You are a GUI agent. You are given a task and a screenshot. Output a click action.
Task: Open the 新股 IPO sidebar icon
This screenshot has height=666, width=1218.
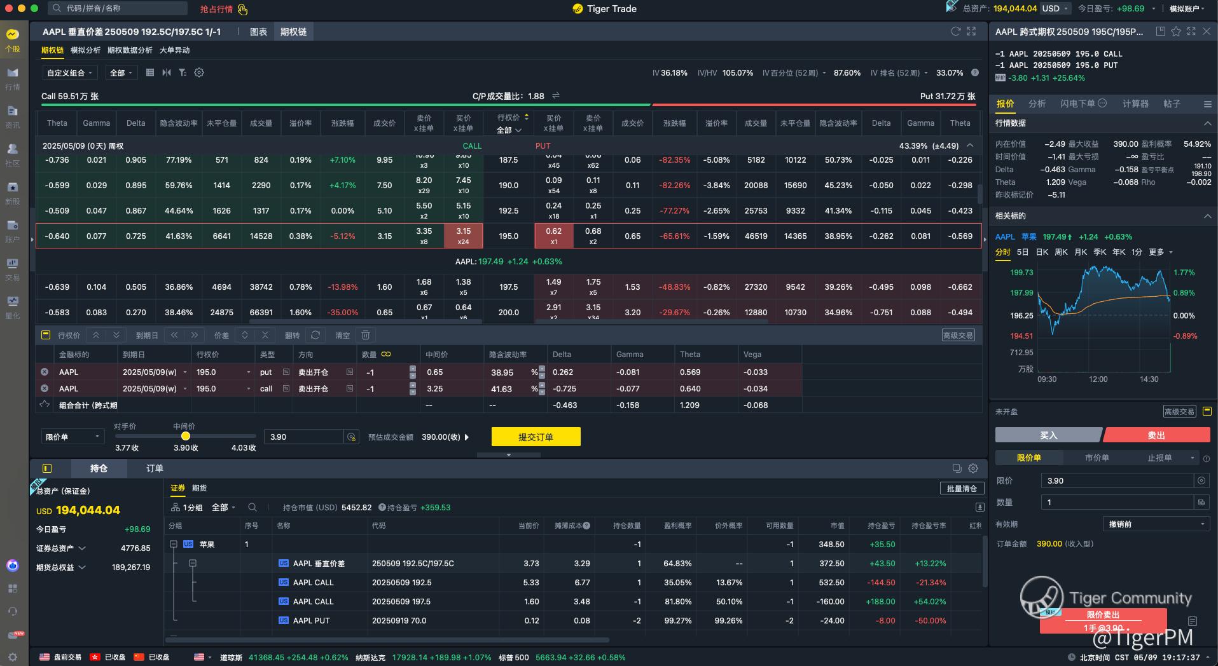tap(13, 193)
